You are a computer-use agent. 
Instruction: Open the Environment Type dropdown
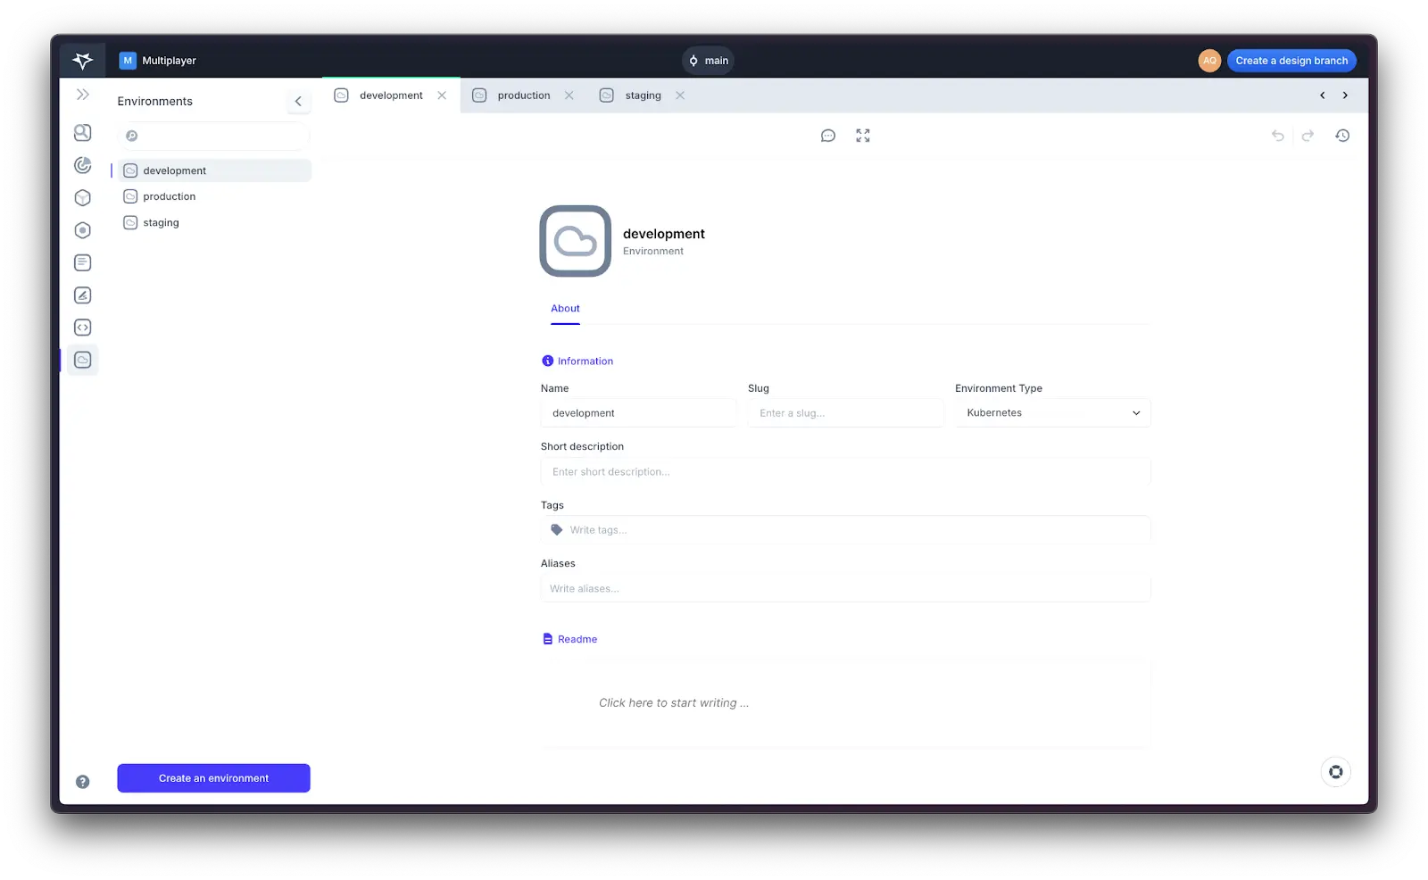1052,413
